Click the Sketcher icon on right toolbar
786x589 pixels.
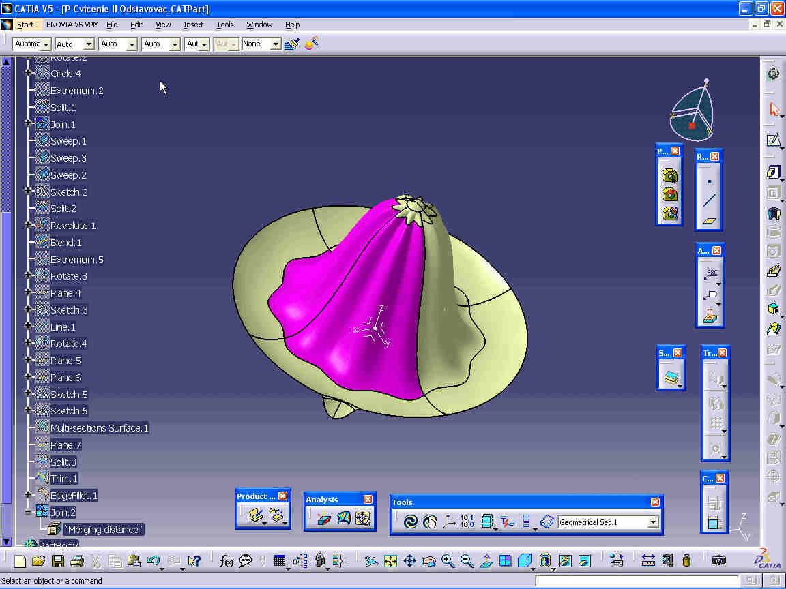pos(774,140)
